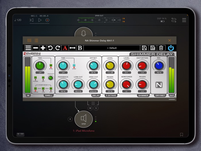
Task: Open the list view icon in plugin header
Action: point(36,41)
